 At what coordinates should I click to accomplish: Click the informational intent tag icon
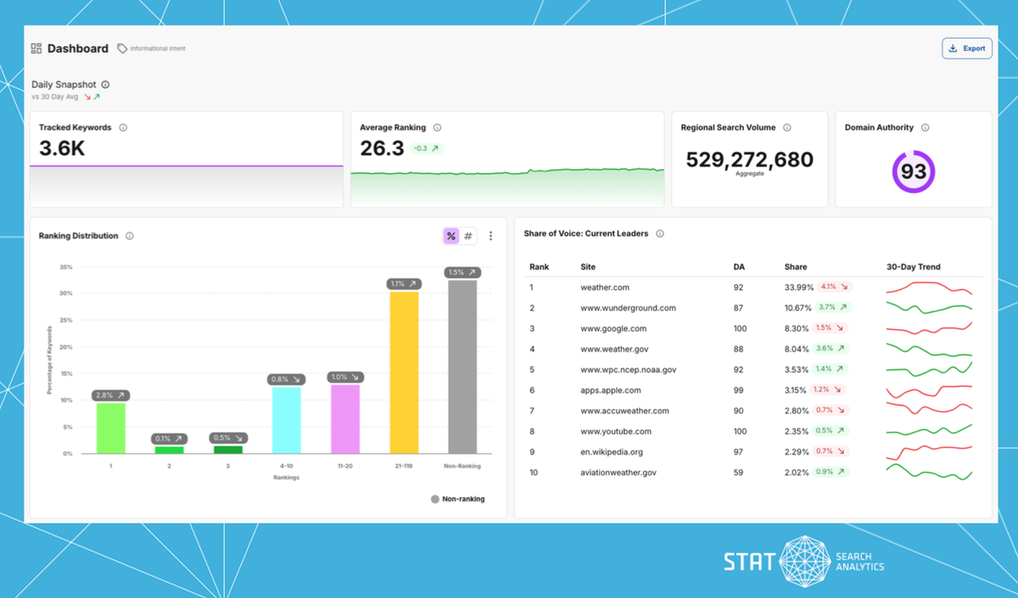click(x=121, y=48)
